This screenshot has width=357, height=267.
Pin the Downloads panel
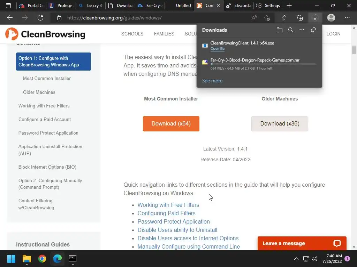(x=313, y=30)
